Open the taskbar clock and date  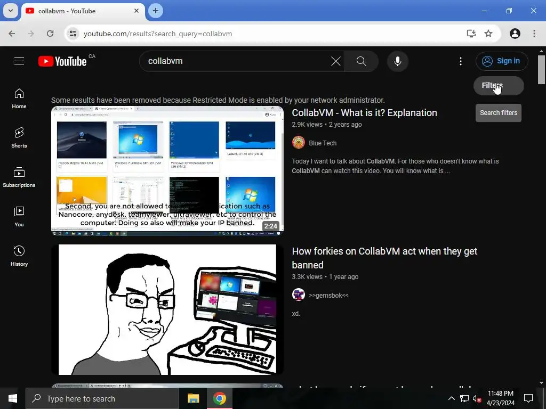(x=500, y=398)
